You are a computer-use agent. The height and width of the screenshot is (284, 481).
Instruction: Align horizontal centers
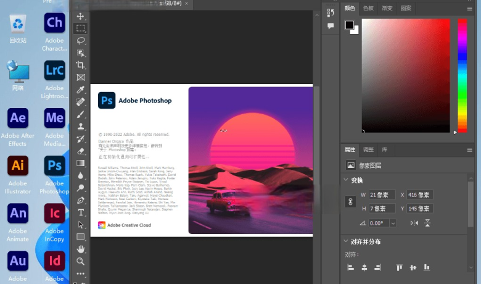pos(364,267)
